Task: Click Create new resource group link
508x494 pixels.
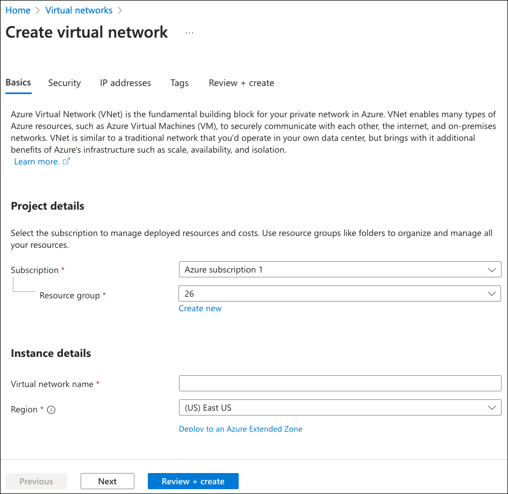Action: point(200,309)
